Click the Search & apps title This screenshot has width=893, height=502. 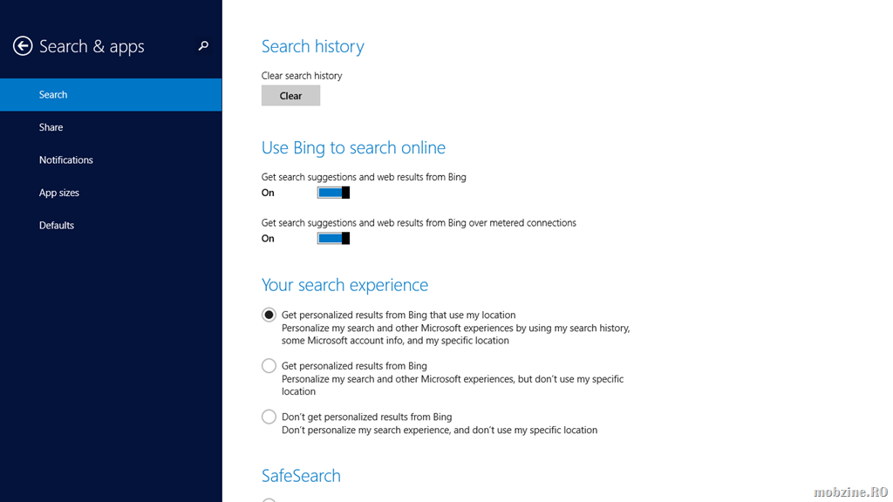coord(92,46)
